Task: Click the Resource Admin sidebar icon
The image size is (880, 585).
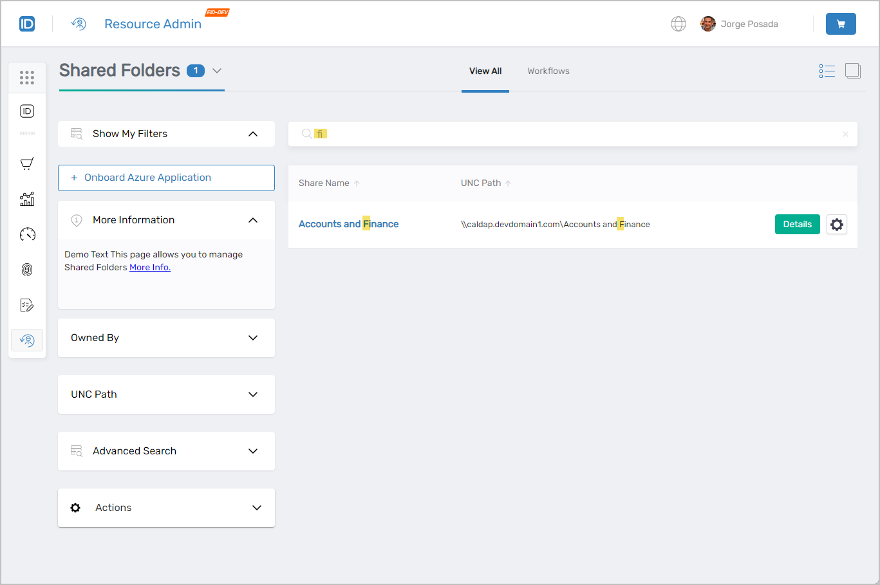Action: (26, 340)
